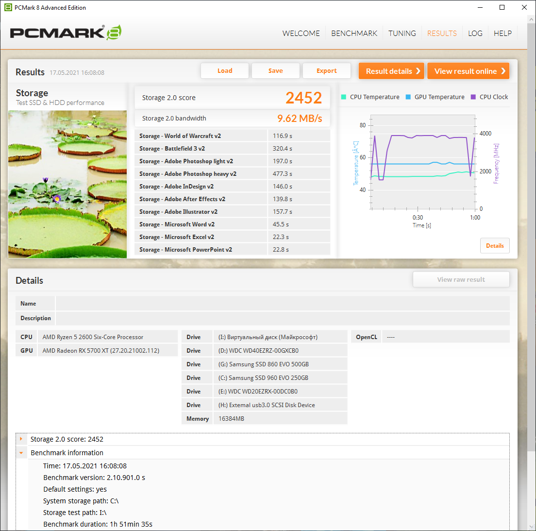
Task: Select the Microsoft PowerPoint v2 row
Action: [x=233, y=250]
